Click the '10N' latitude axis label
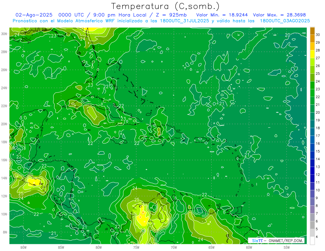Screen dimensions: 325x251 point(5,214)
